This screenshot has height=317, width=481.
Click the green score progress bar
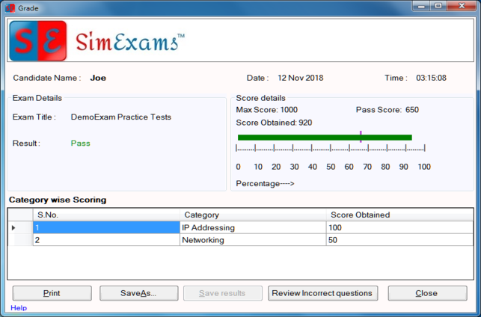click(325, 138)
